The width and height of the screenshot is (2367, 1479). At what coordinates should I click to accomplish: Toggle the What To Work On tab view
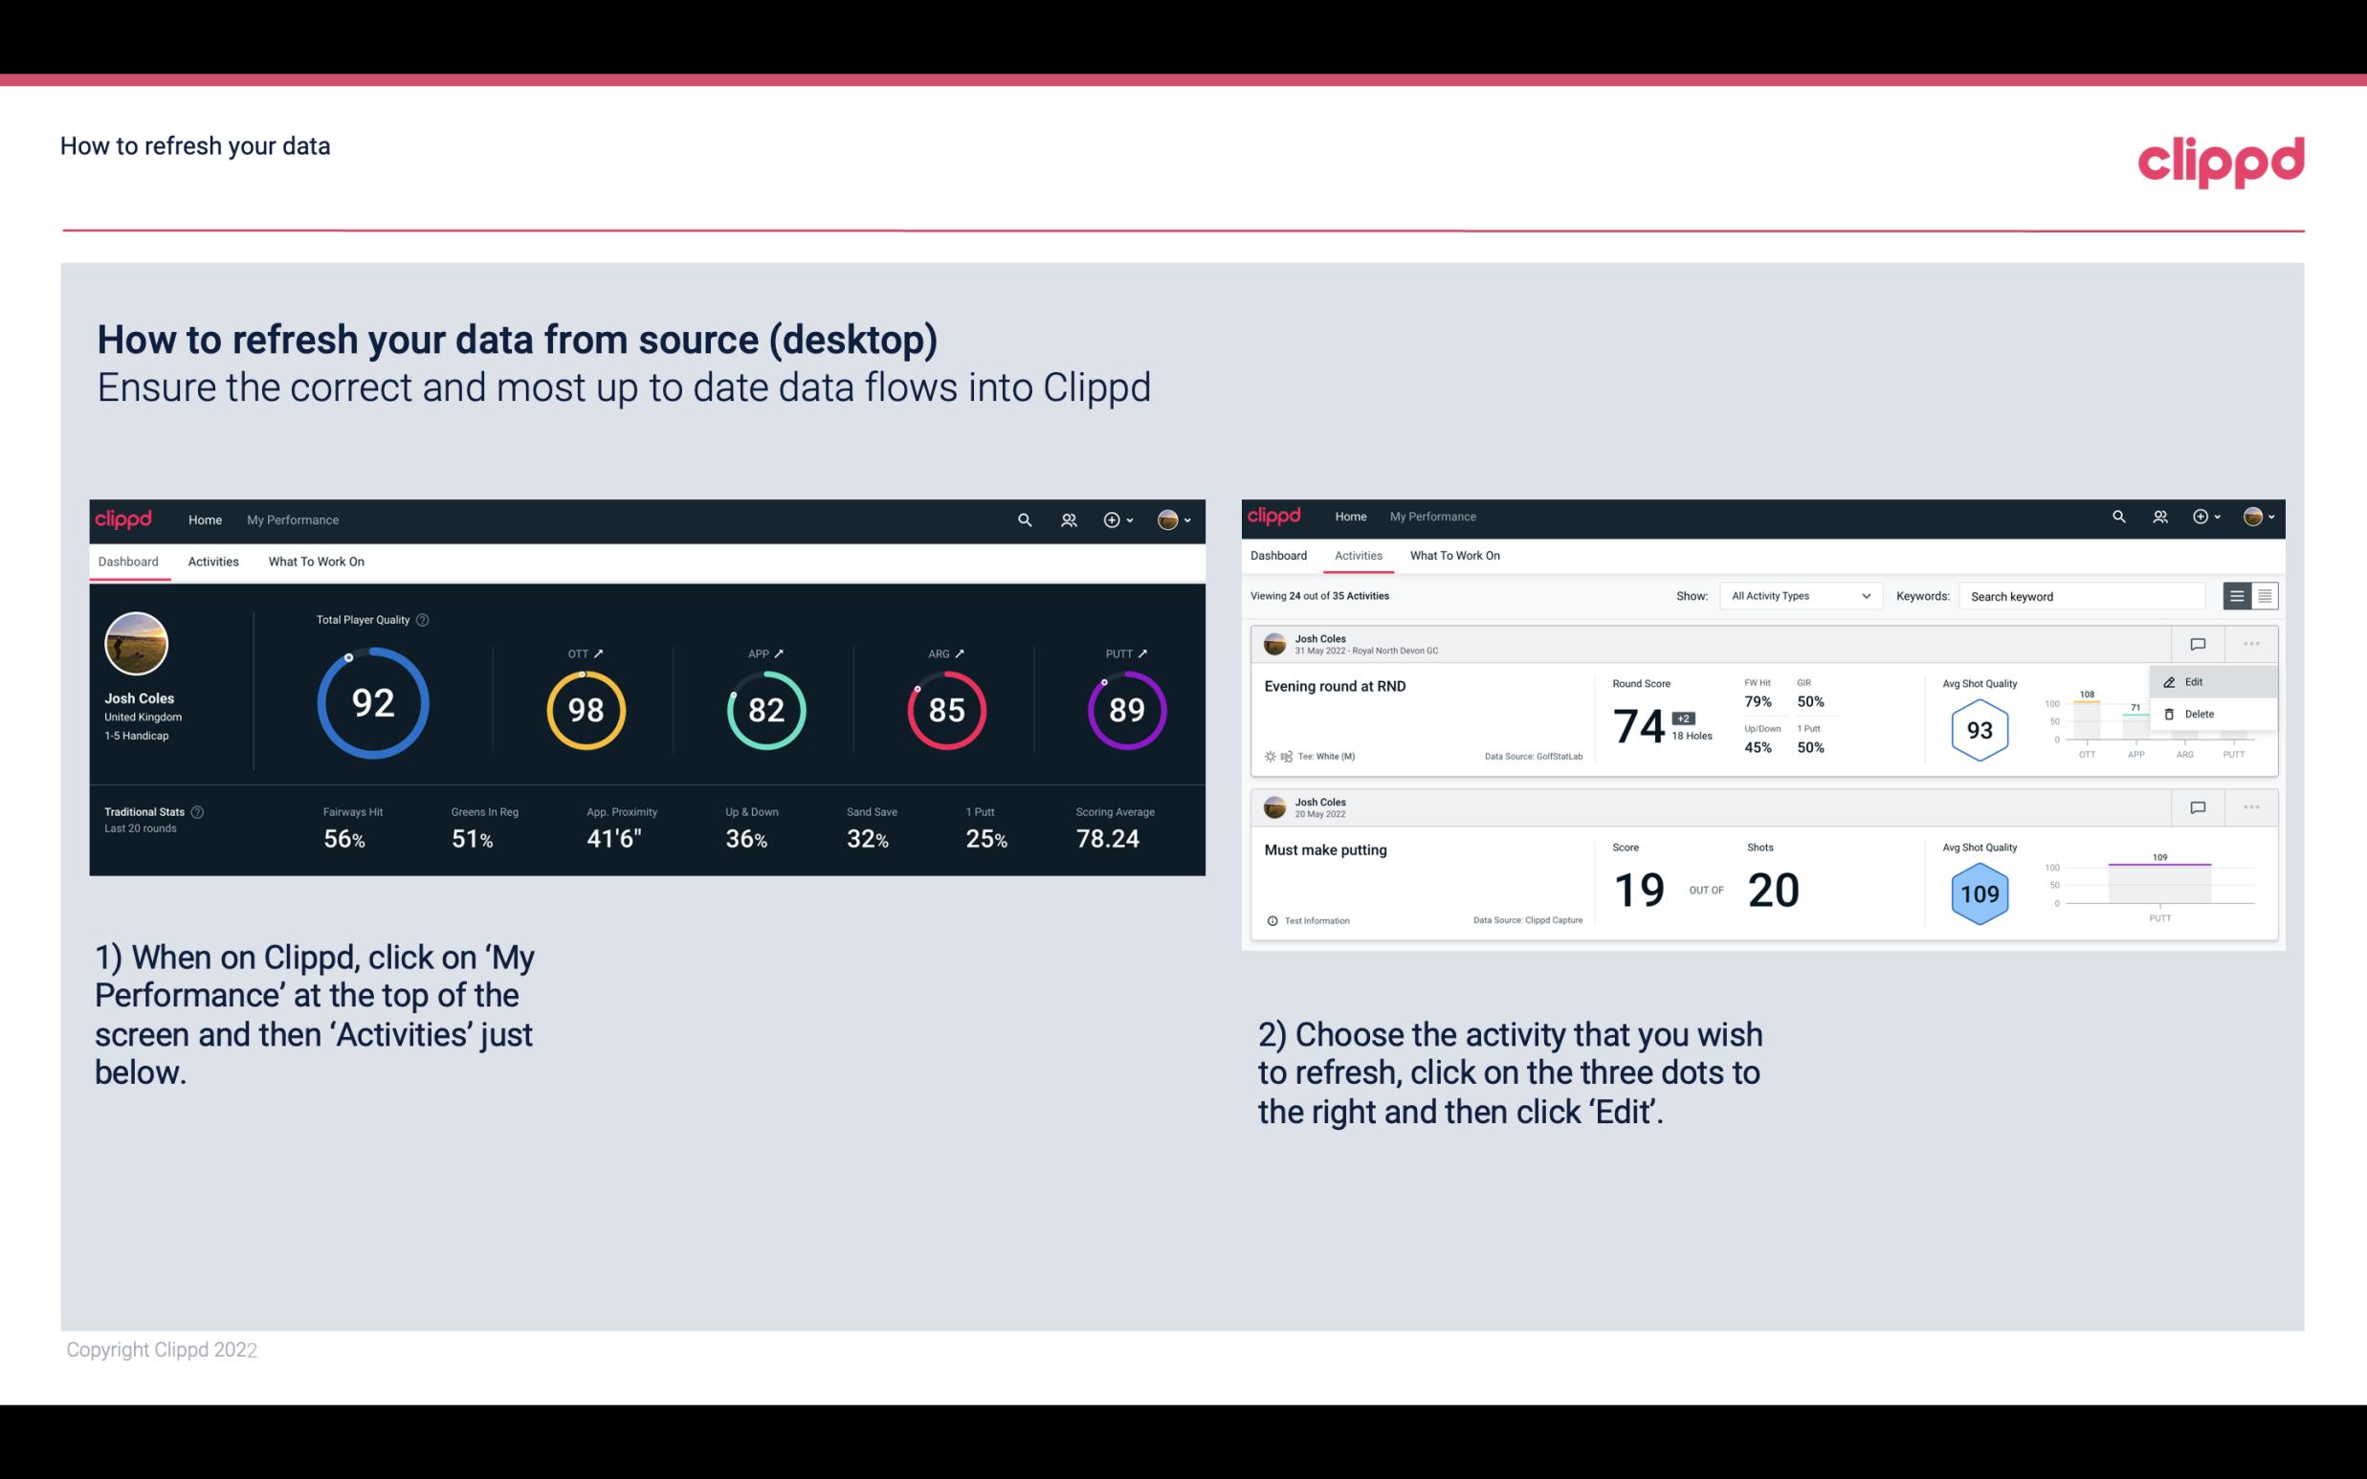(x=316, y=561)
